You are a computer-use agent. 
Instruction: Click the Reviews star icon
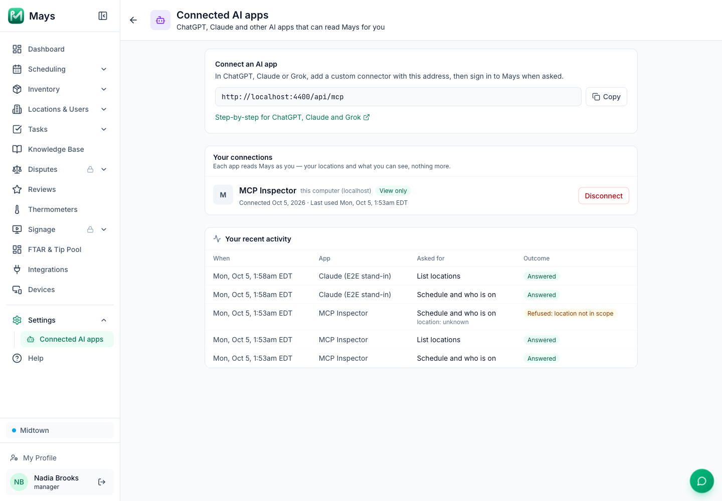pyautogui.click(x=17, y=189)
